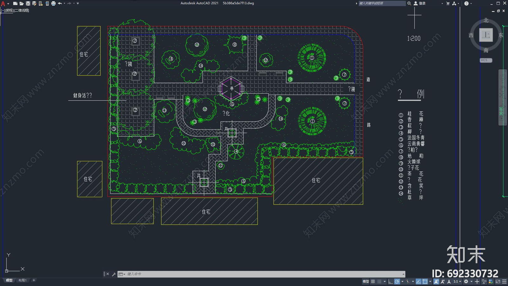Open the 俯视 view controls menu
The height and width of the screenshot is (286, 508).
click(10, 10)
